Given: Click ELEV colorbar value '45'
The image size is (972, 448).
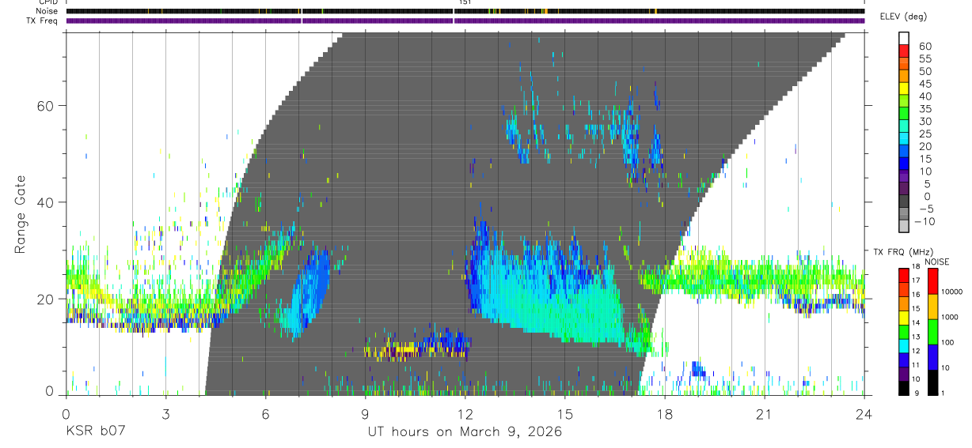Looking at the screenshot, I should pos(925,84).
